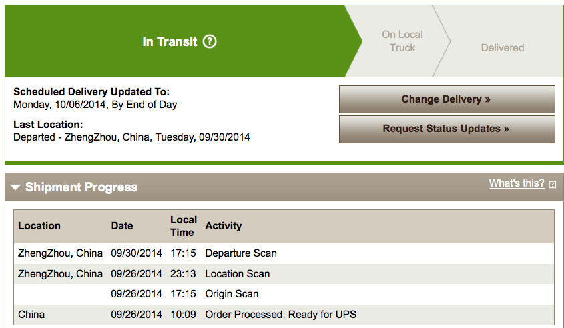Click the small help icon beside What's this

click(x=552, y=184)
